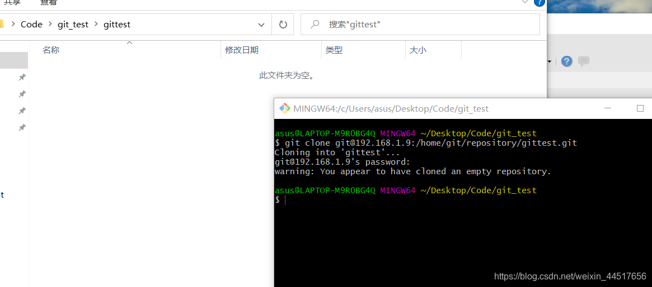Click the refresh button in the address bar
This screenshot has width=652, height=287.
283,25
